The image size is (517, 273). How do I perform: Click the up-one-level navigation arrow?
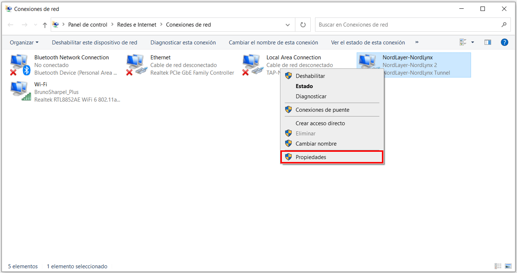(x=44, y=24)
